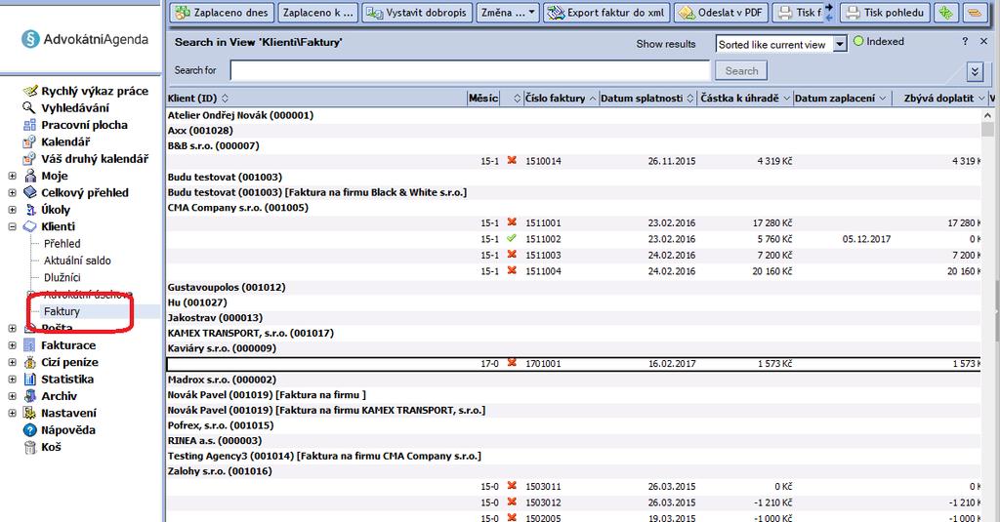Screen dimensions: 1000x522
Task: Click help question mark in search bar
Action: [x=965, y=41]
